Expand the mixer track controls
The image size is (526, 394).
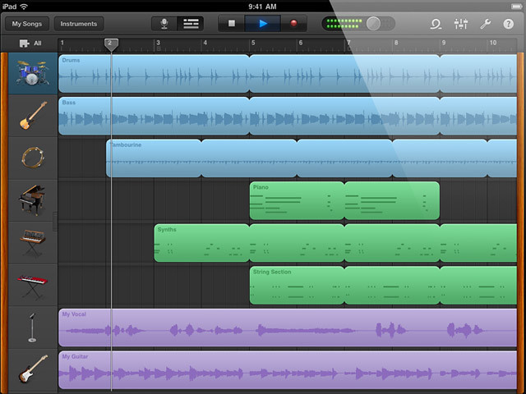coord(460,24)
